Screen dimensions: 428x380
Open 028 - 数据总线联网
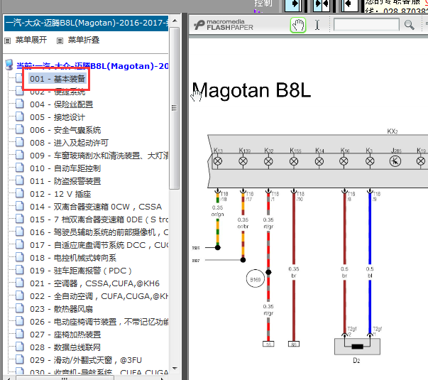pos(65,347)
